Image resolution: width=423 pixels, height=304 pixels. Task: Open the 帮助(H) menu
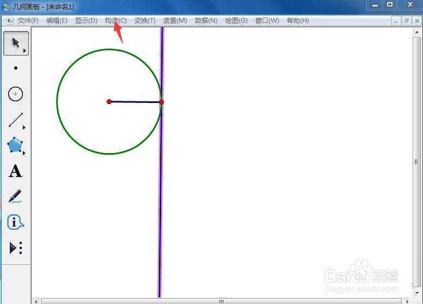click(x=298, y=21)
